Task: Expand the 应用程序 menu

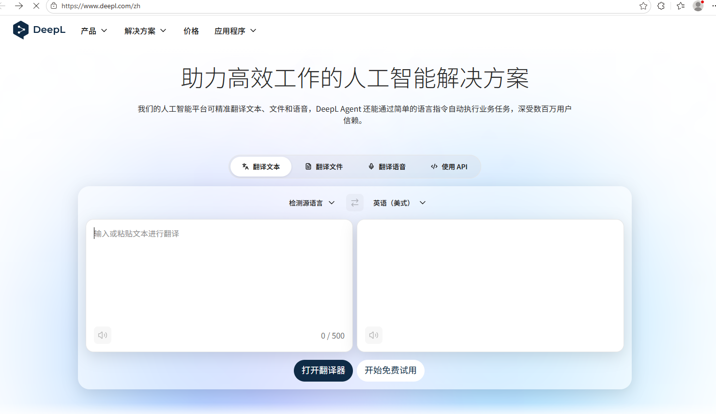Action: coord(235,31)
